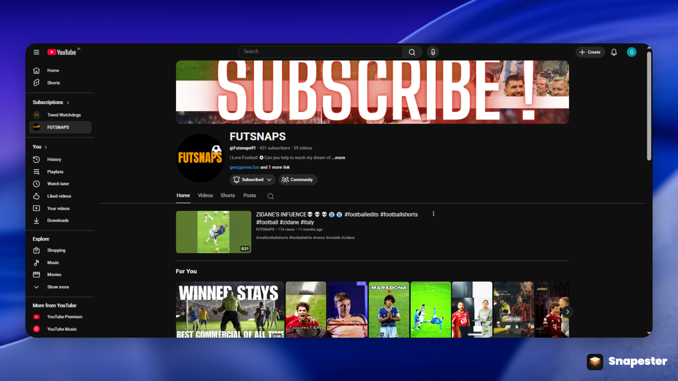Open the 'and 1 more link' text
Viewport: 678px width, 381px height.
tap(275, 167)
